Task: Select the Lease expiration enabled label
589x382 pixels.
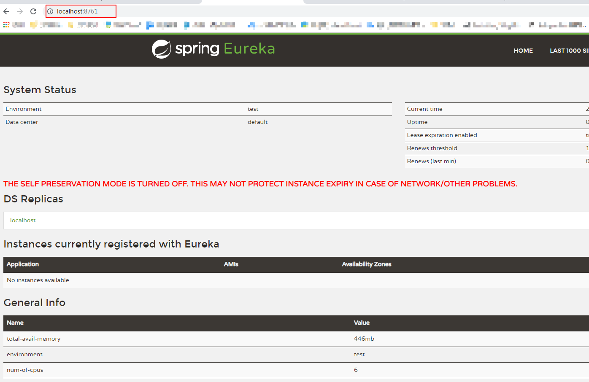Action: point(442,135)
